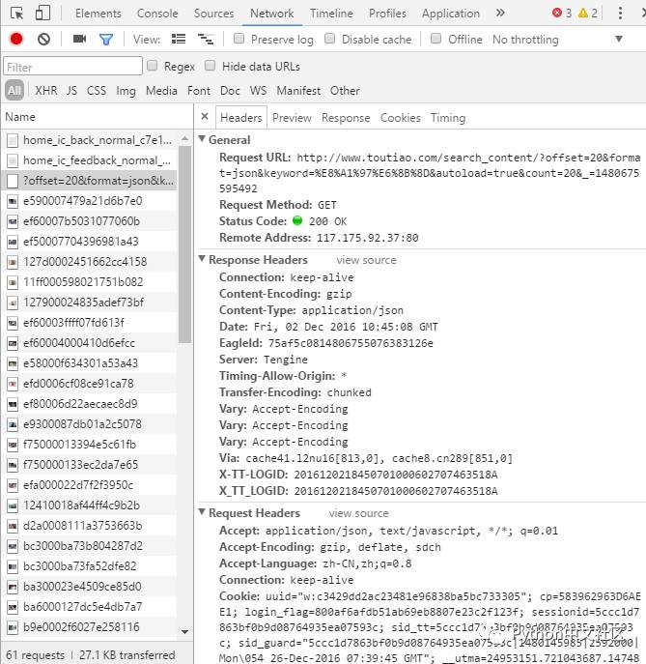Open the No throttling dropdown
The width and height of the screenshot is (646, 664).
[558, 40]
